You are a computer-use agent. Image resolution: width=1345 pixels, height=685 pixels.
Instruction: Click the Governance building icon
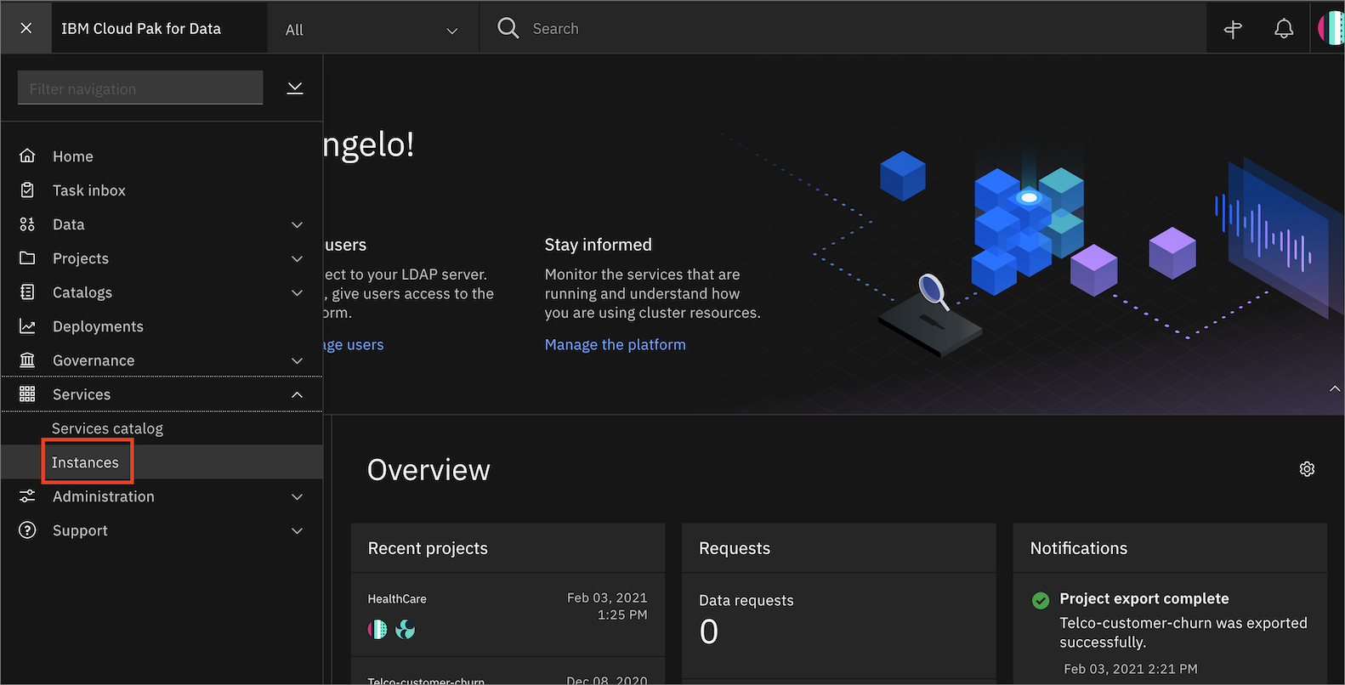(27, 359)
